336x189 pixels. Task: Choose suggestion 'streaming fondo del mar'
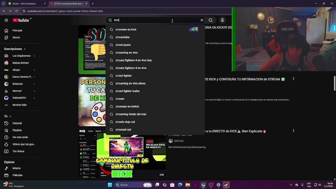pyautogui.click(x=155, y=114)
